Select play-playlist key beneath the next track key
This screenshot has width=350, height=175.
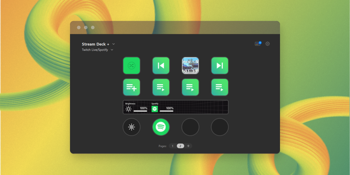pos(220,87)
